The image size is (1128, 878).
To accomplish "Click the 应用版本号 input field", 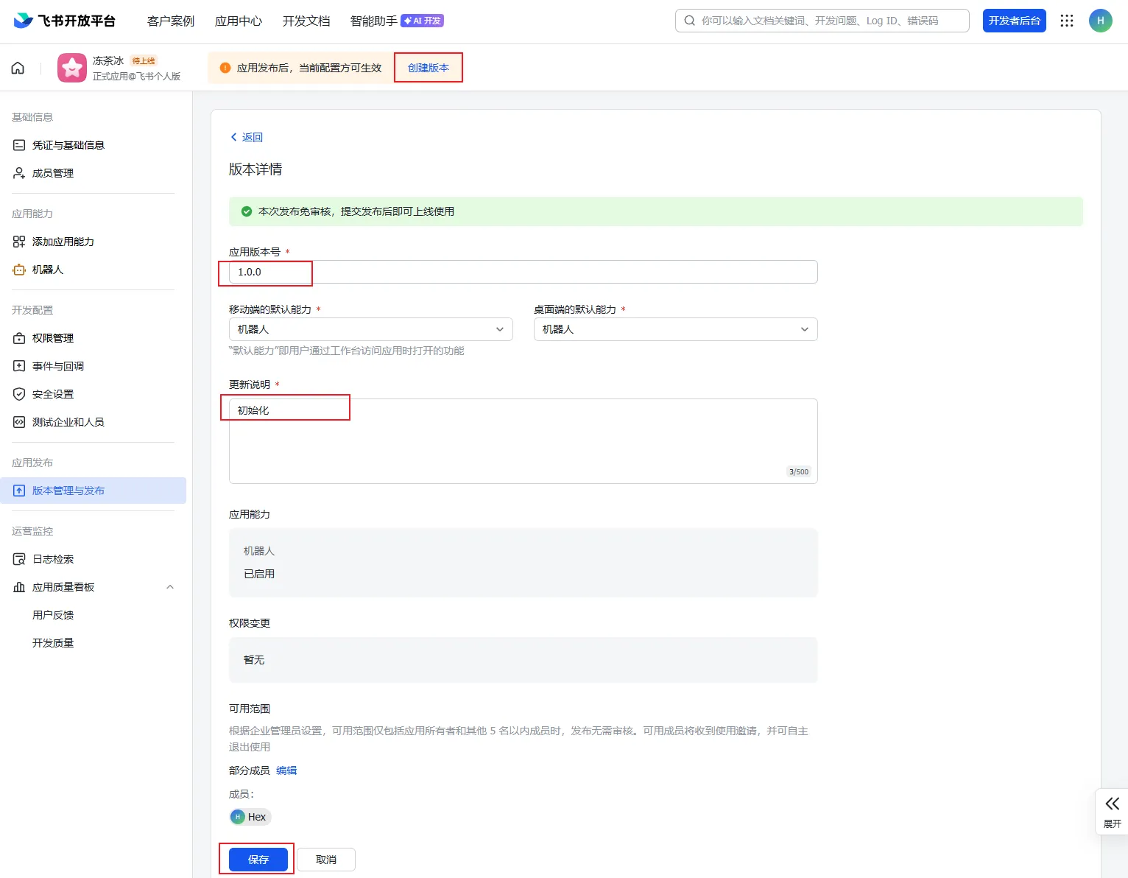I will tap(523, 272).
